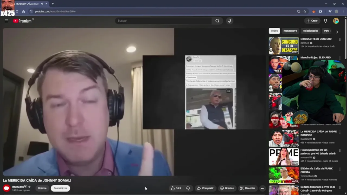Open title HolaSoyGerman era tan perfecto
Viewport: 347px width, 195px height.
318,152
